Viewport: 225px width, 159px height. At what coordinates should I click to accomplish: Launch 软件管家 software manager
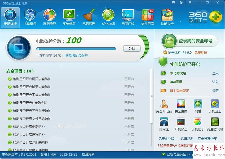pyautogui.click(x=148, y=18)
